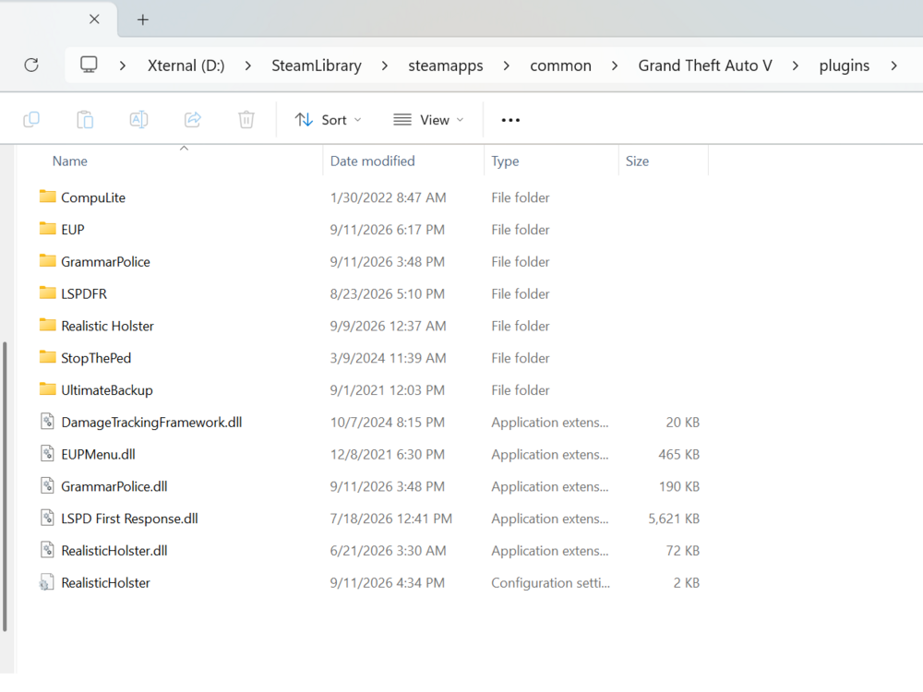Image resolution: width=923 pixels, height=692 pixels.
Task: Navigate to common breadcrumb
Action: click(560, 66)
